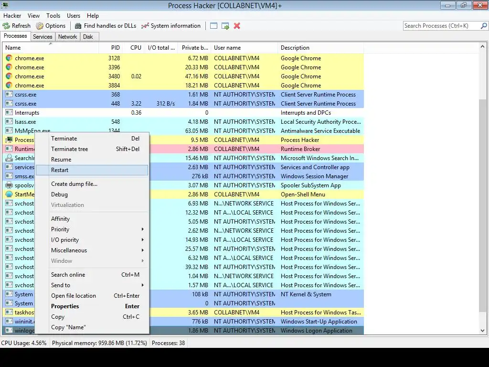This screenshot has height=367, width=489.
Task: Select chrome.exe icon with PID 3128
Action: click(x=9, y=58)
